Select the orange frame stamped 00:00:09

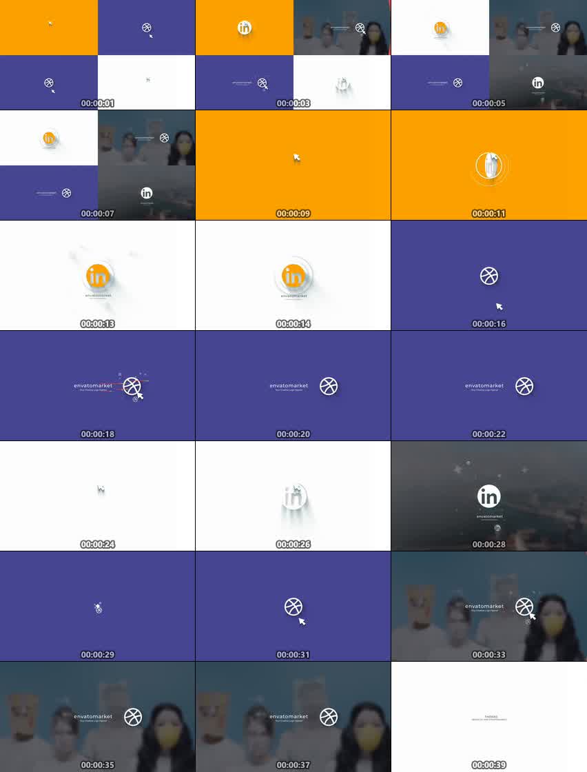[293, 165]
